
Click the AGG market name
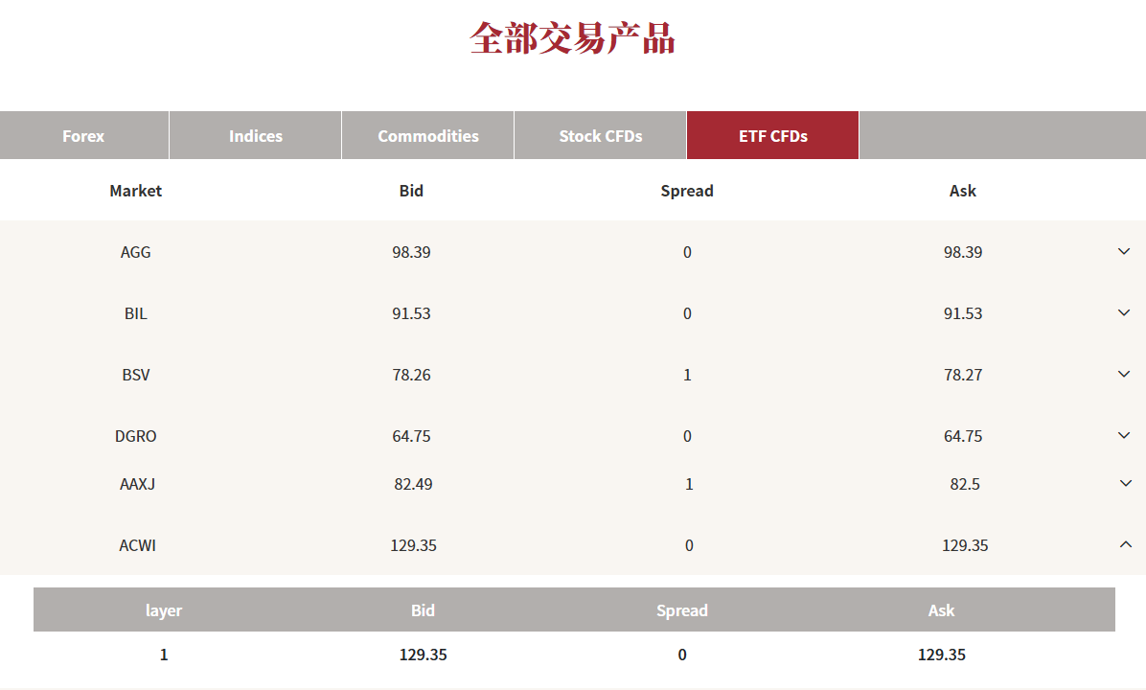(x=136, y=252)
